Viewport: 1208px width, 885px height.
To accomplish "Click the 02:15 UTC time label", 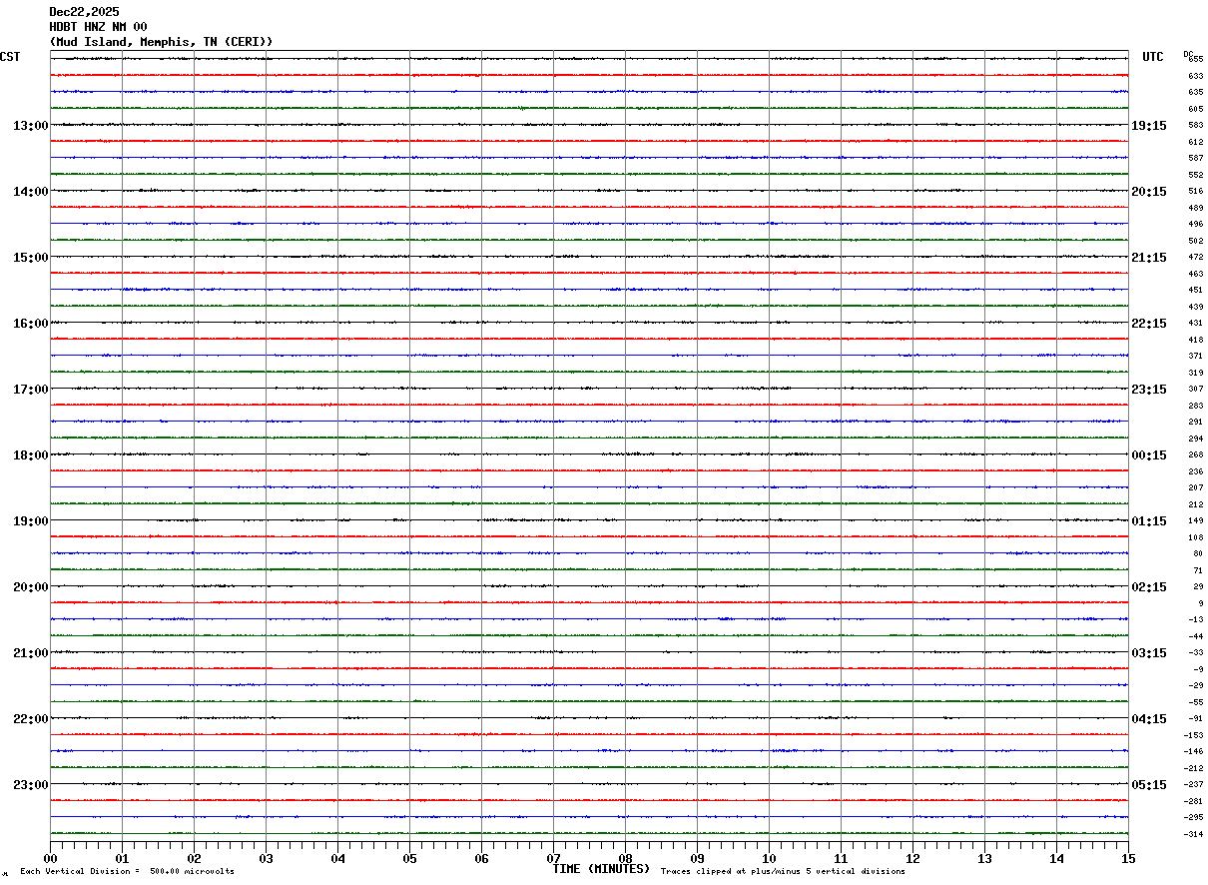I will [1149, 587].
